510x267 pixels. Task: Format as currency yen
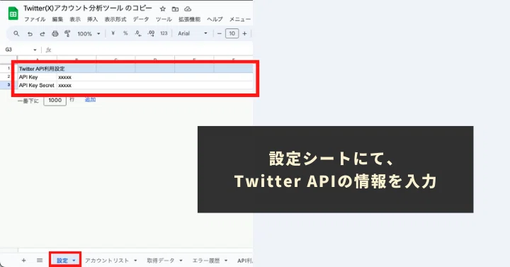(113, 33)
